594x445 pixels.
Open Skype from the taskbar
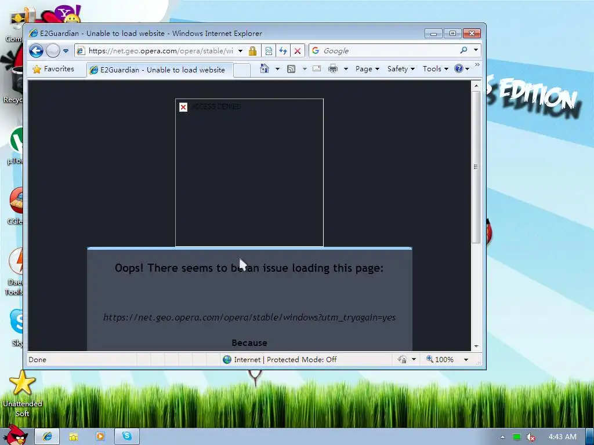[127, 437]
